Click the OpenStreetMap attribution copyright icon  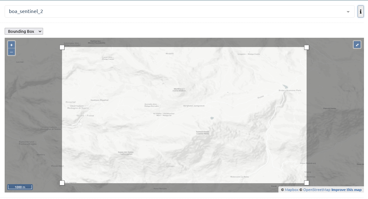[300, 189]
